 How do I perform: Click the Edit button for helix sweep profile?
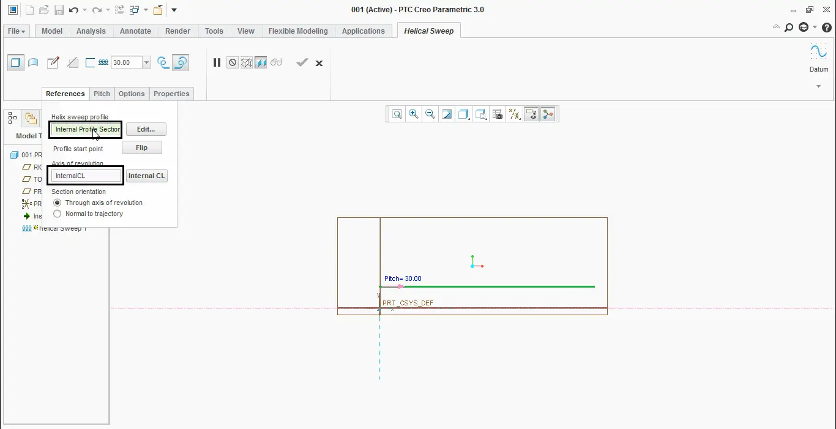(x=146, y=129)
